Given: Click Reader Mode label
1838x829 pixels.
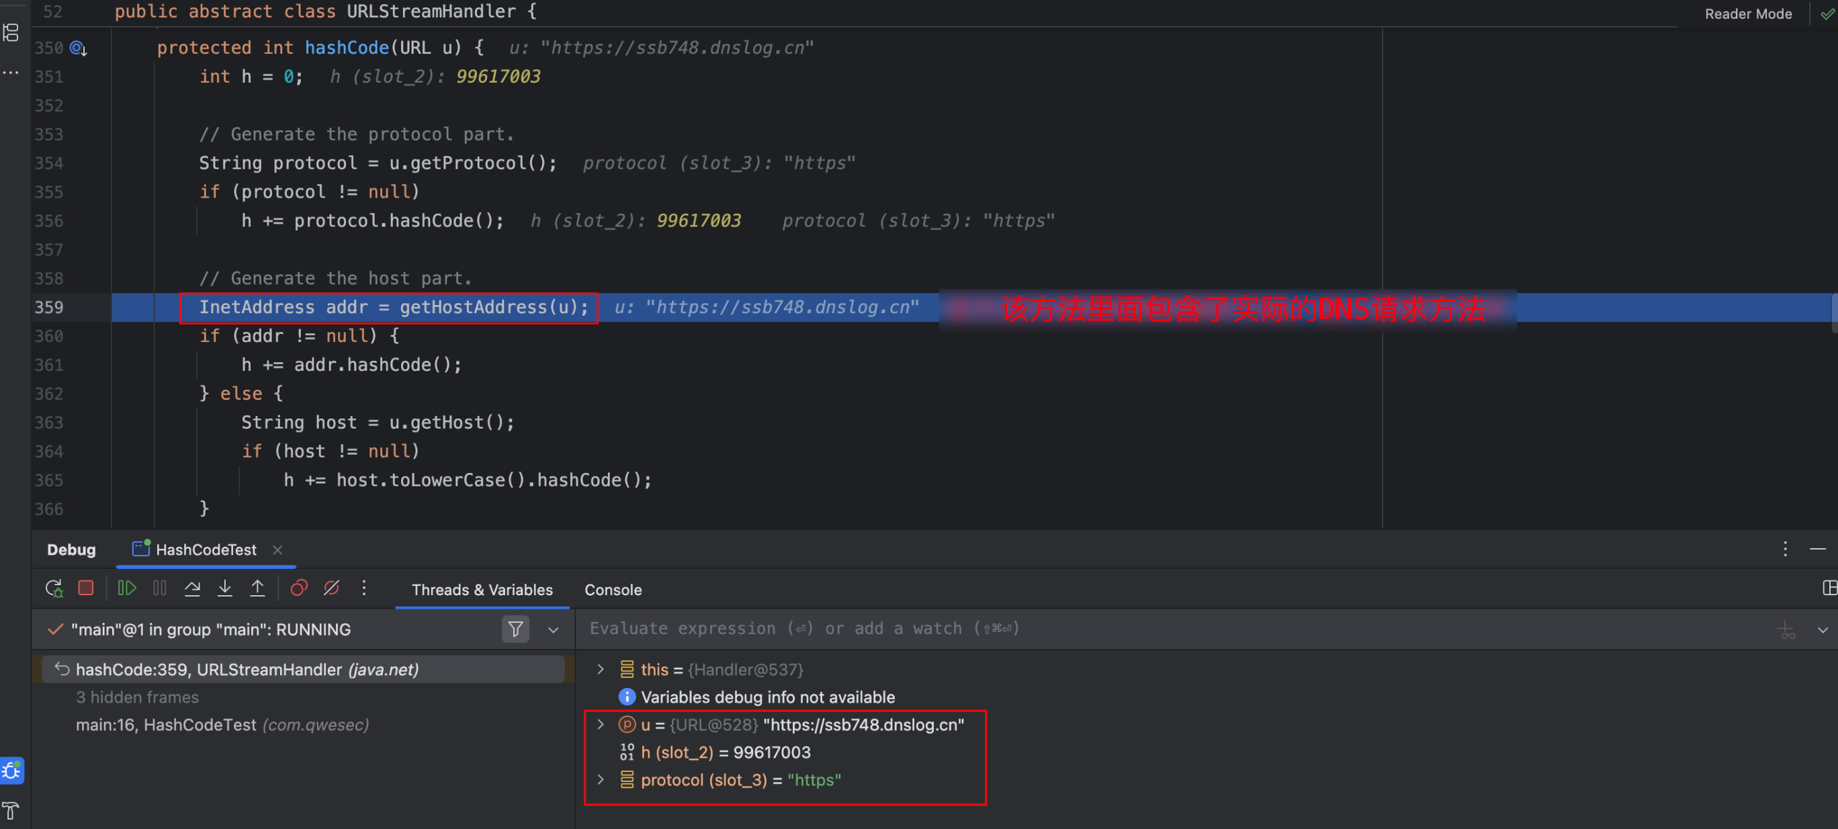Looking at the screenshot, I should (x=1747, y=13).
